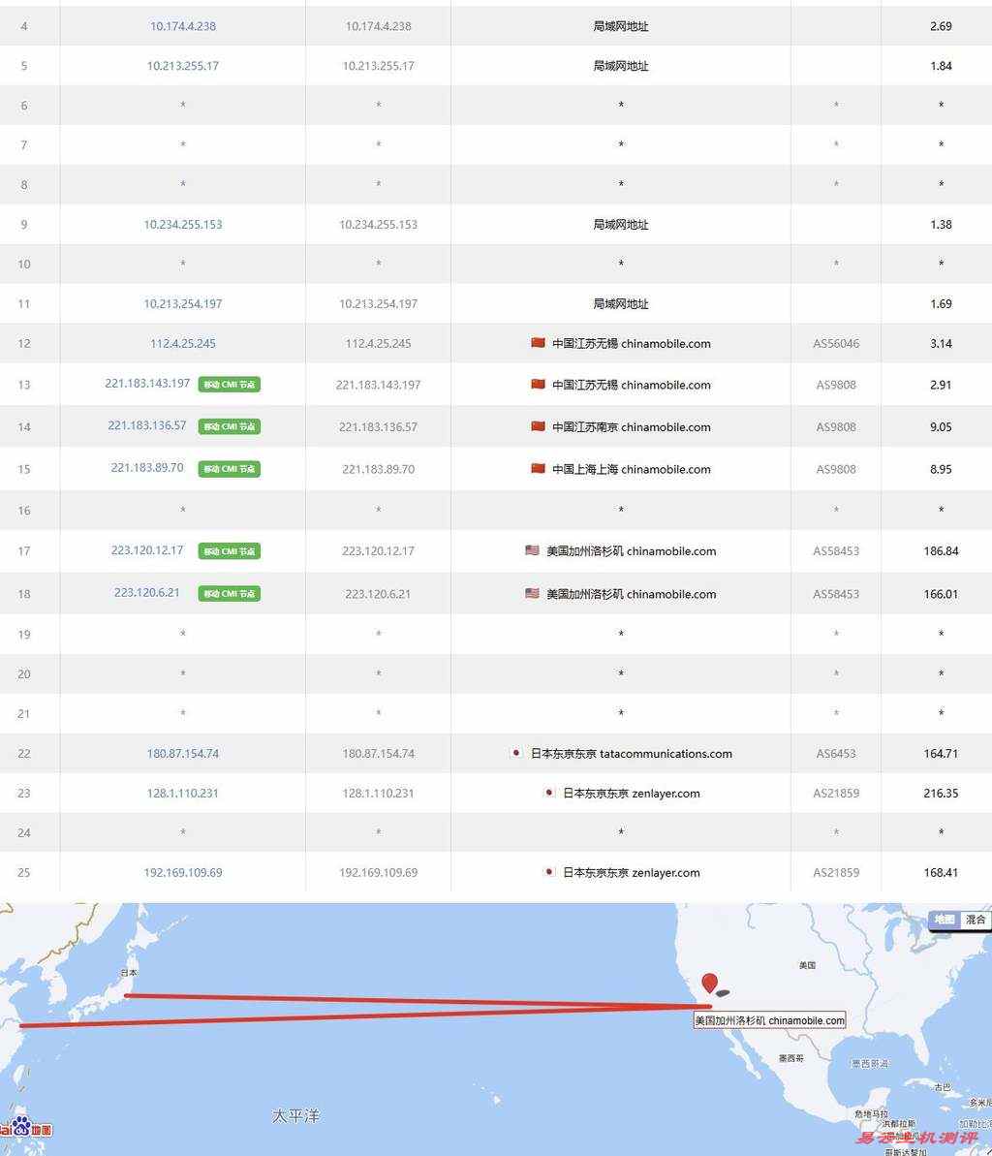Click the Baidu map logo

pos(26,1127)
